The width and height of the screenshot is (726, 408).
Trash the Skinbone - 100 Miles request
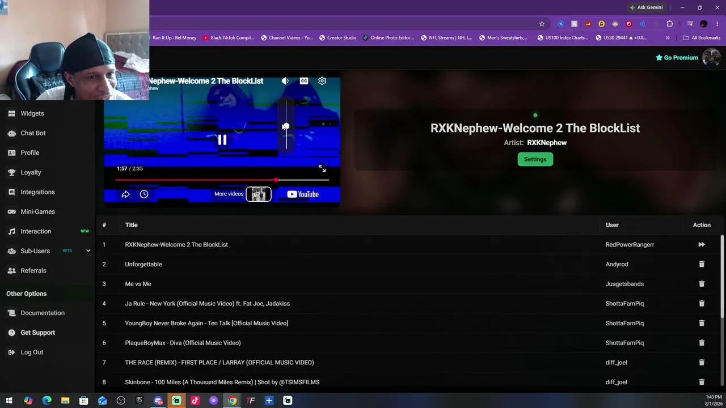click(702, 382)
